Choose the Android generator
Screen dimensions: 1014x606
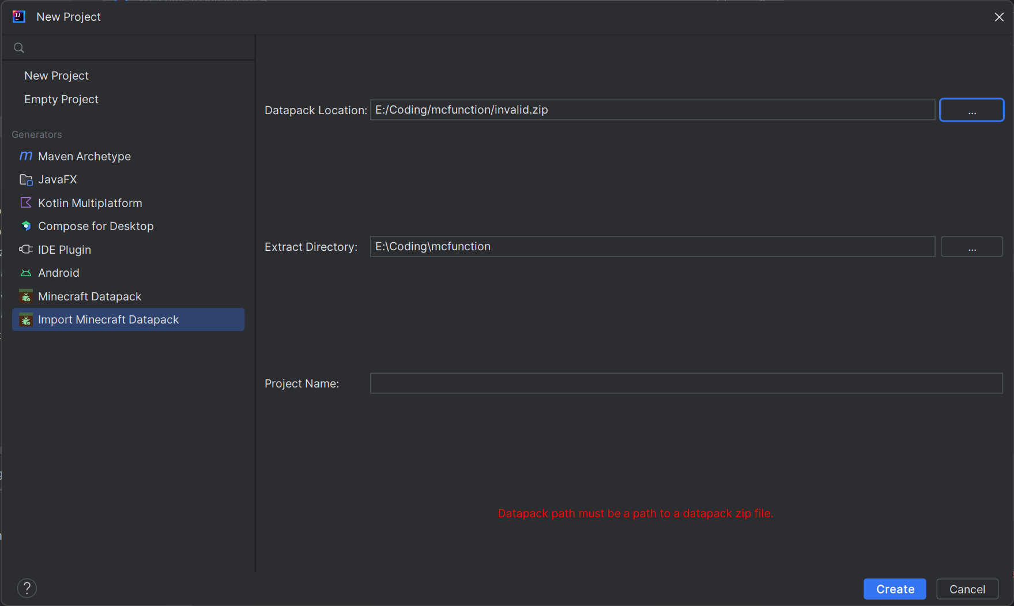tap(128, 273)
